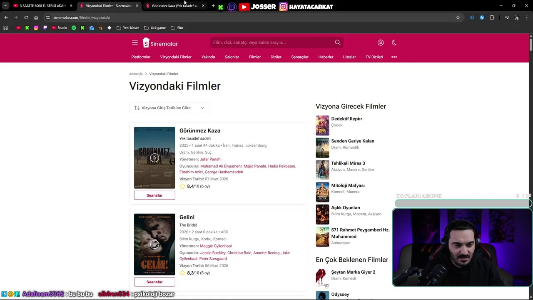Click the page vertical scrollbar thumb

pyautogui.click(x=531, y=44)
